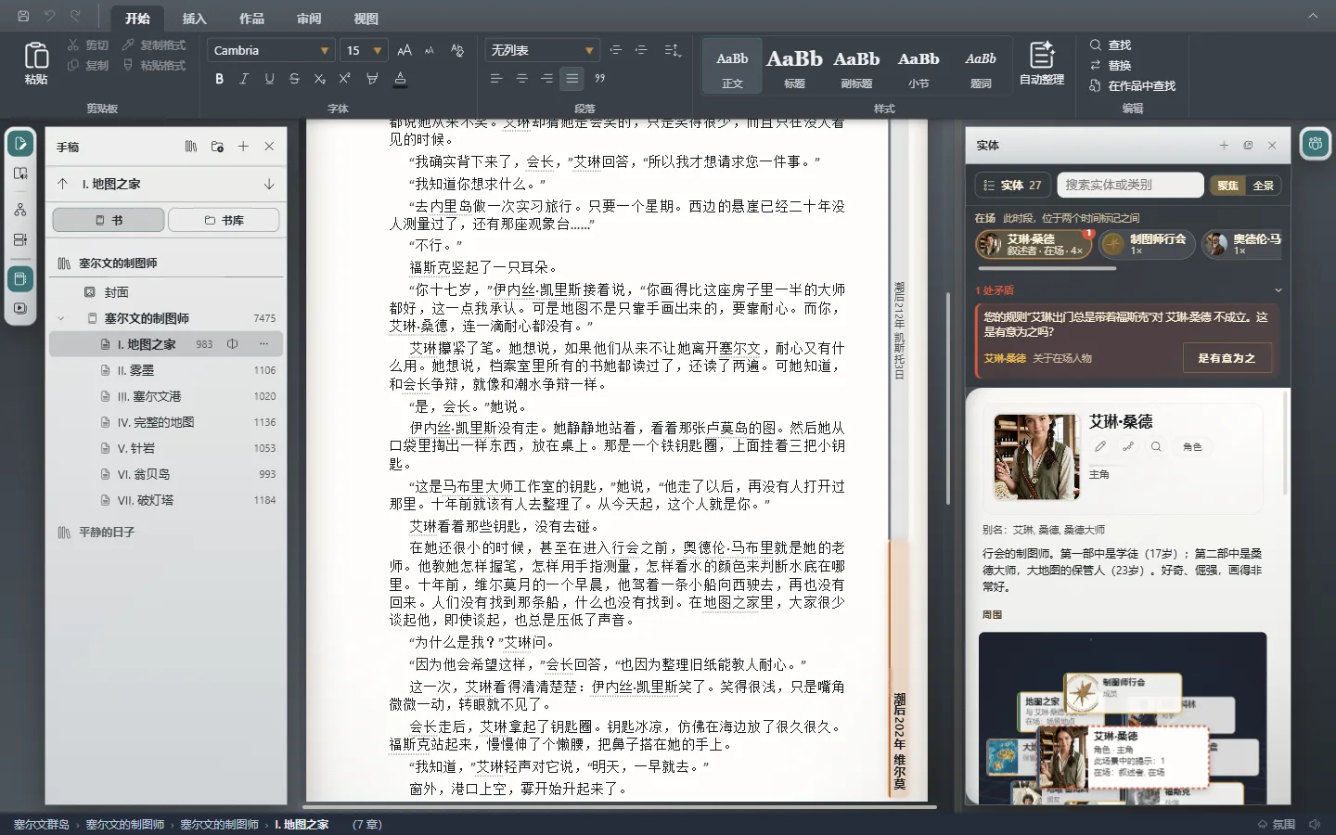Apply italic formatting in the 字体 group

coord(244,79)
